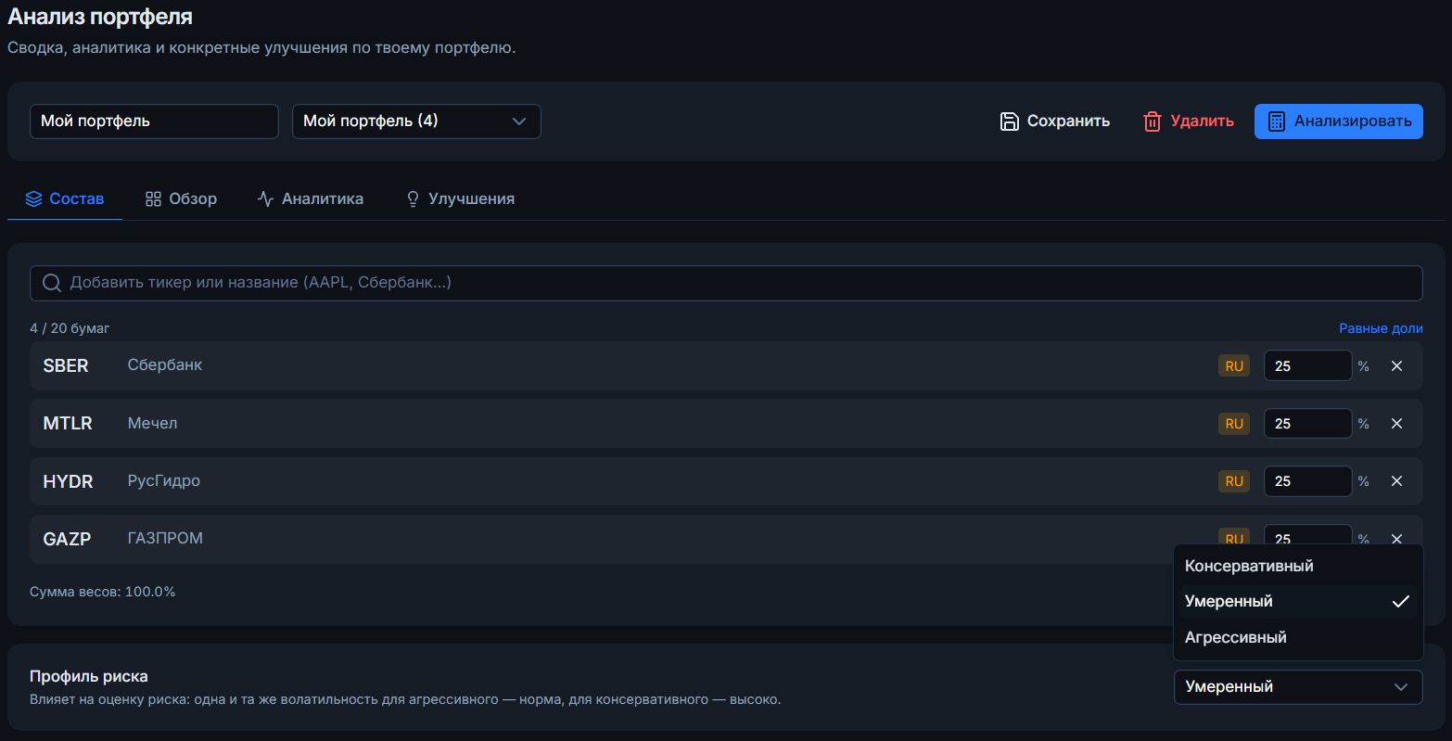This screenshot has width=1452, height=741.
Task: Go to the Улучшения tab
Action: (x=460, y=198)
